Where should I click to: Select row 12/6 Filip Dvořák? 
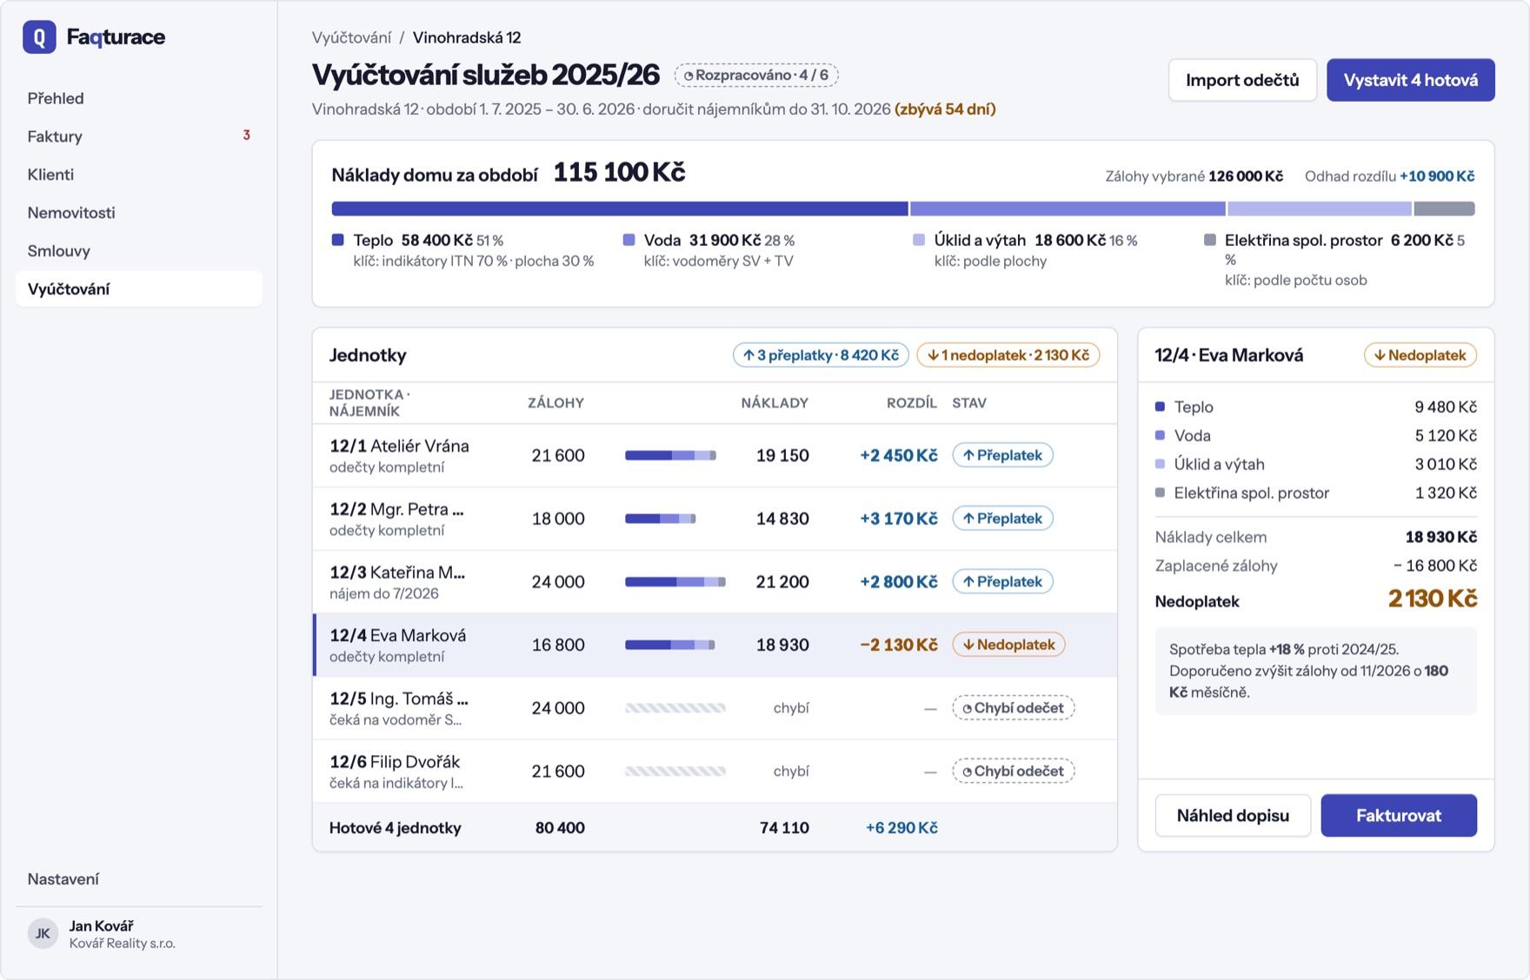(x=715, y=771)
